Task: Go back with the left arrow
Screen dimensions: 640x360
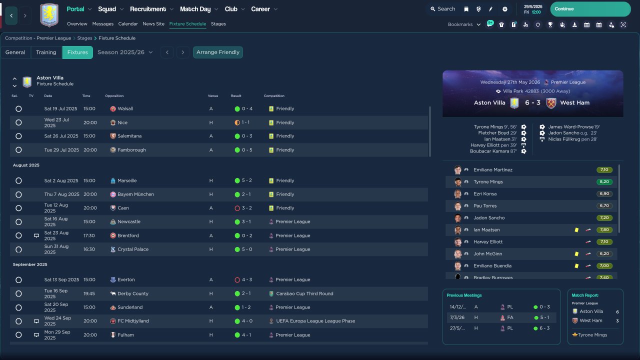Action: 11,15
